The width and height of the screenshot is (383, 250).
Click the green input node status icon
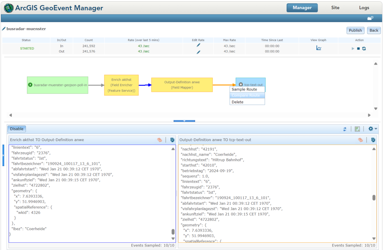(30, 85)
